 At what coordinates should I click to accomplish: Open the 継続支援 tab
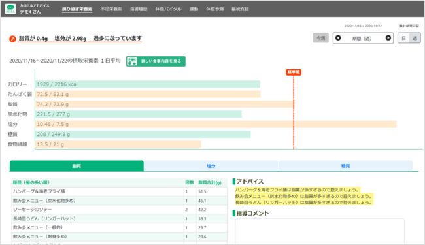coord(240,9)
